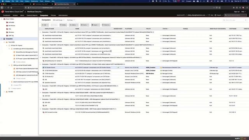Collapse the NetworkSecurity Management Subnet table group

40,58
